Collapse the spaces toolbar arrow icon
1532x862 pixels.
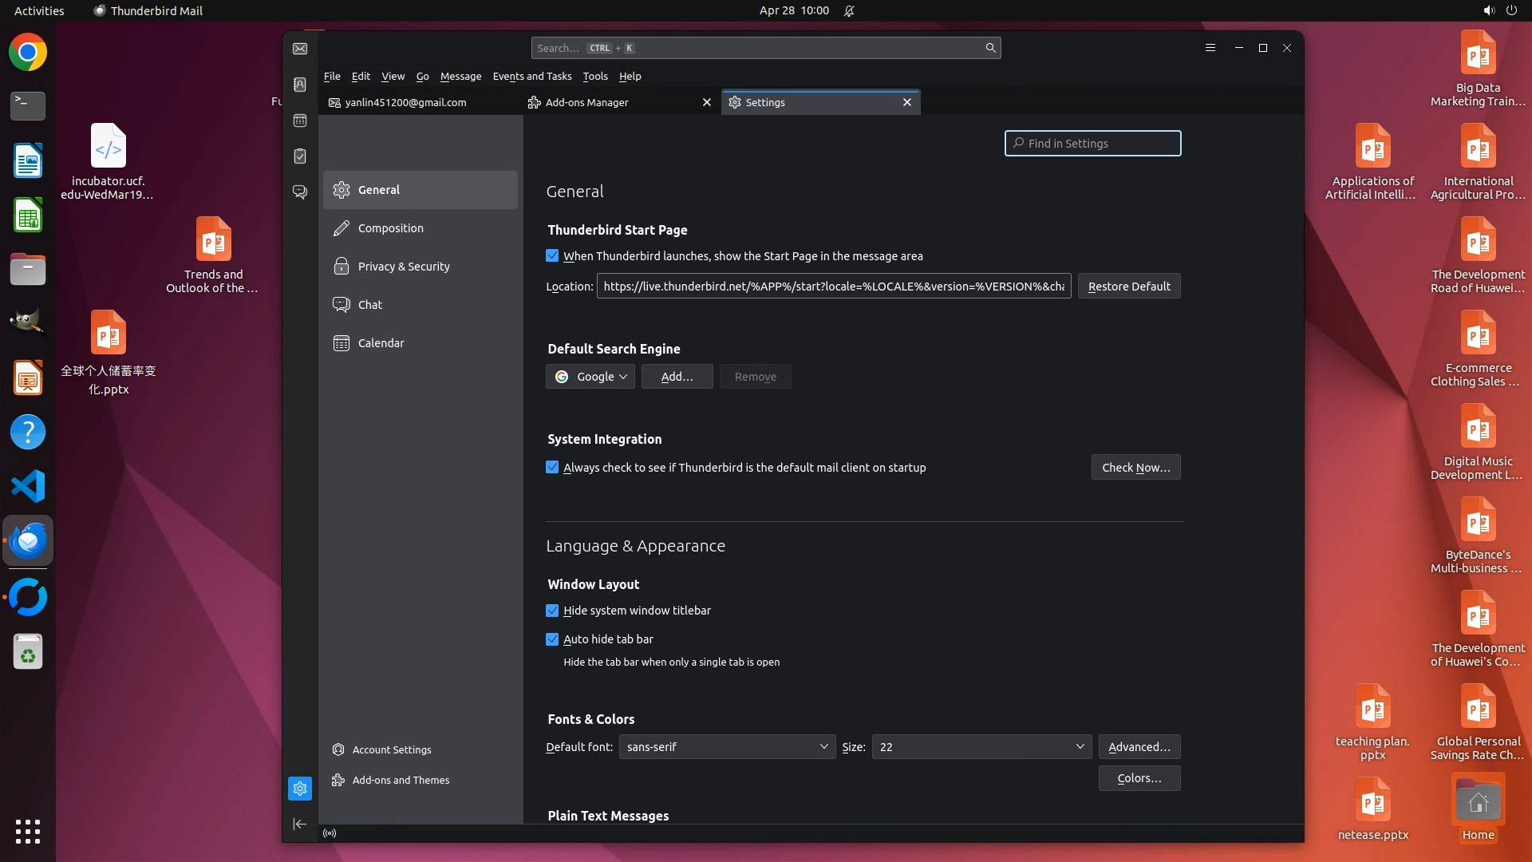(300, 824)
